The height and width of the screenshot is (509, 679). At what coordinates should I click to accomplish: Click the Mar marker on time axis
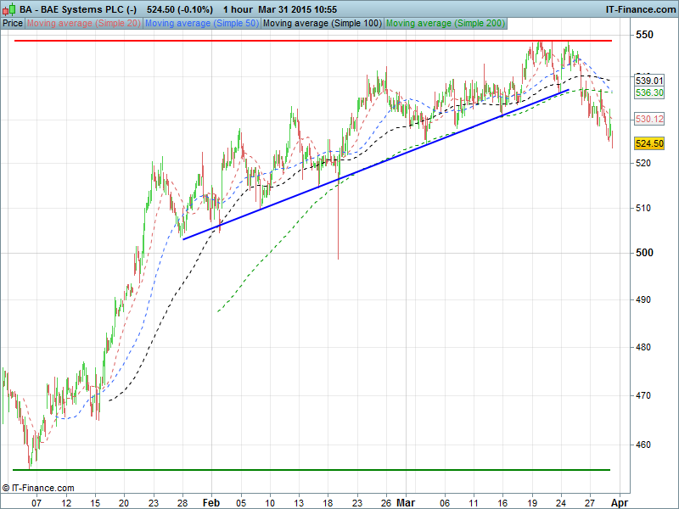coord(404,501)
